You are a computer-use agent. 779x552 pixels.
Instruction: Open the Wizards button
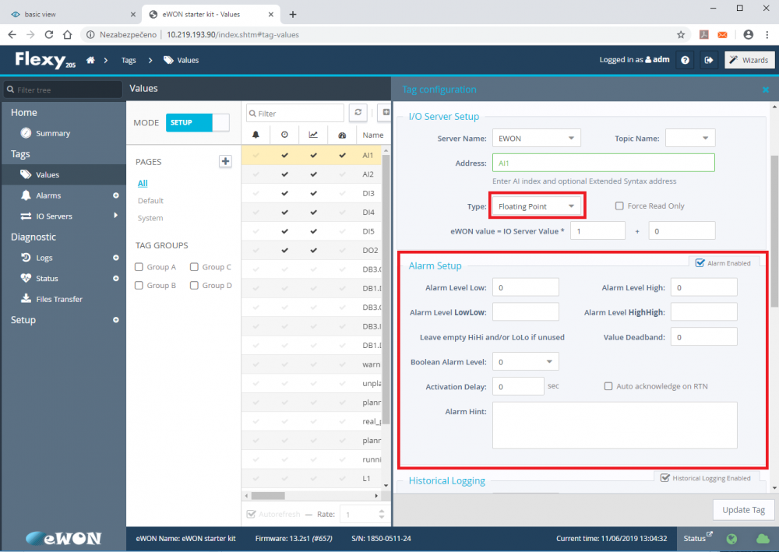pos(749,60)
